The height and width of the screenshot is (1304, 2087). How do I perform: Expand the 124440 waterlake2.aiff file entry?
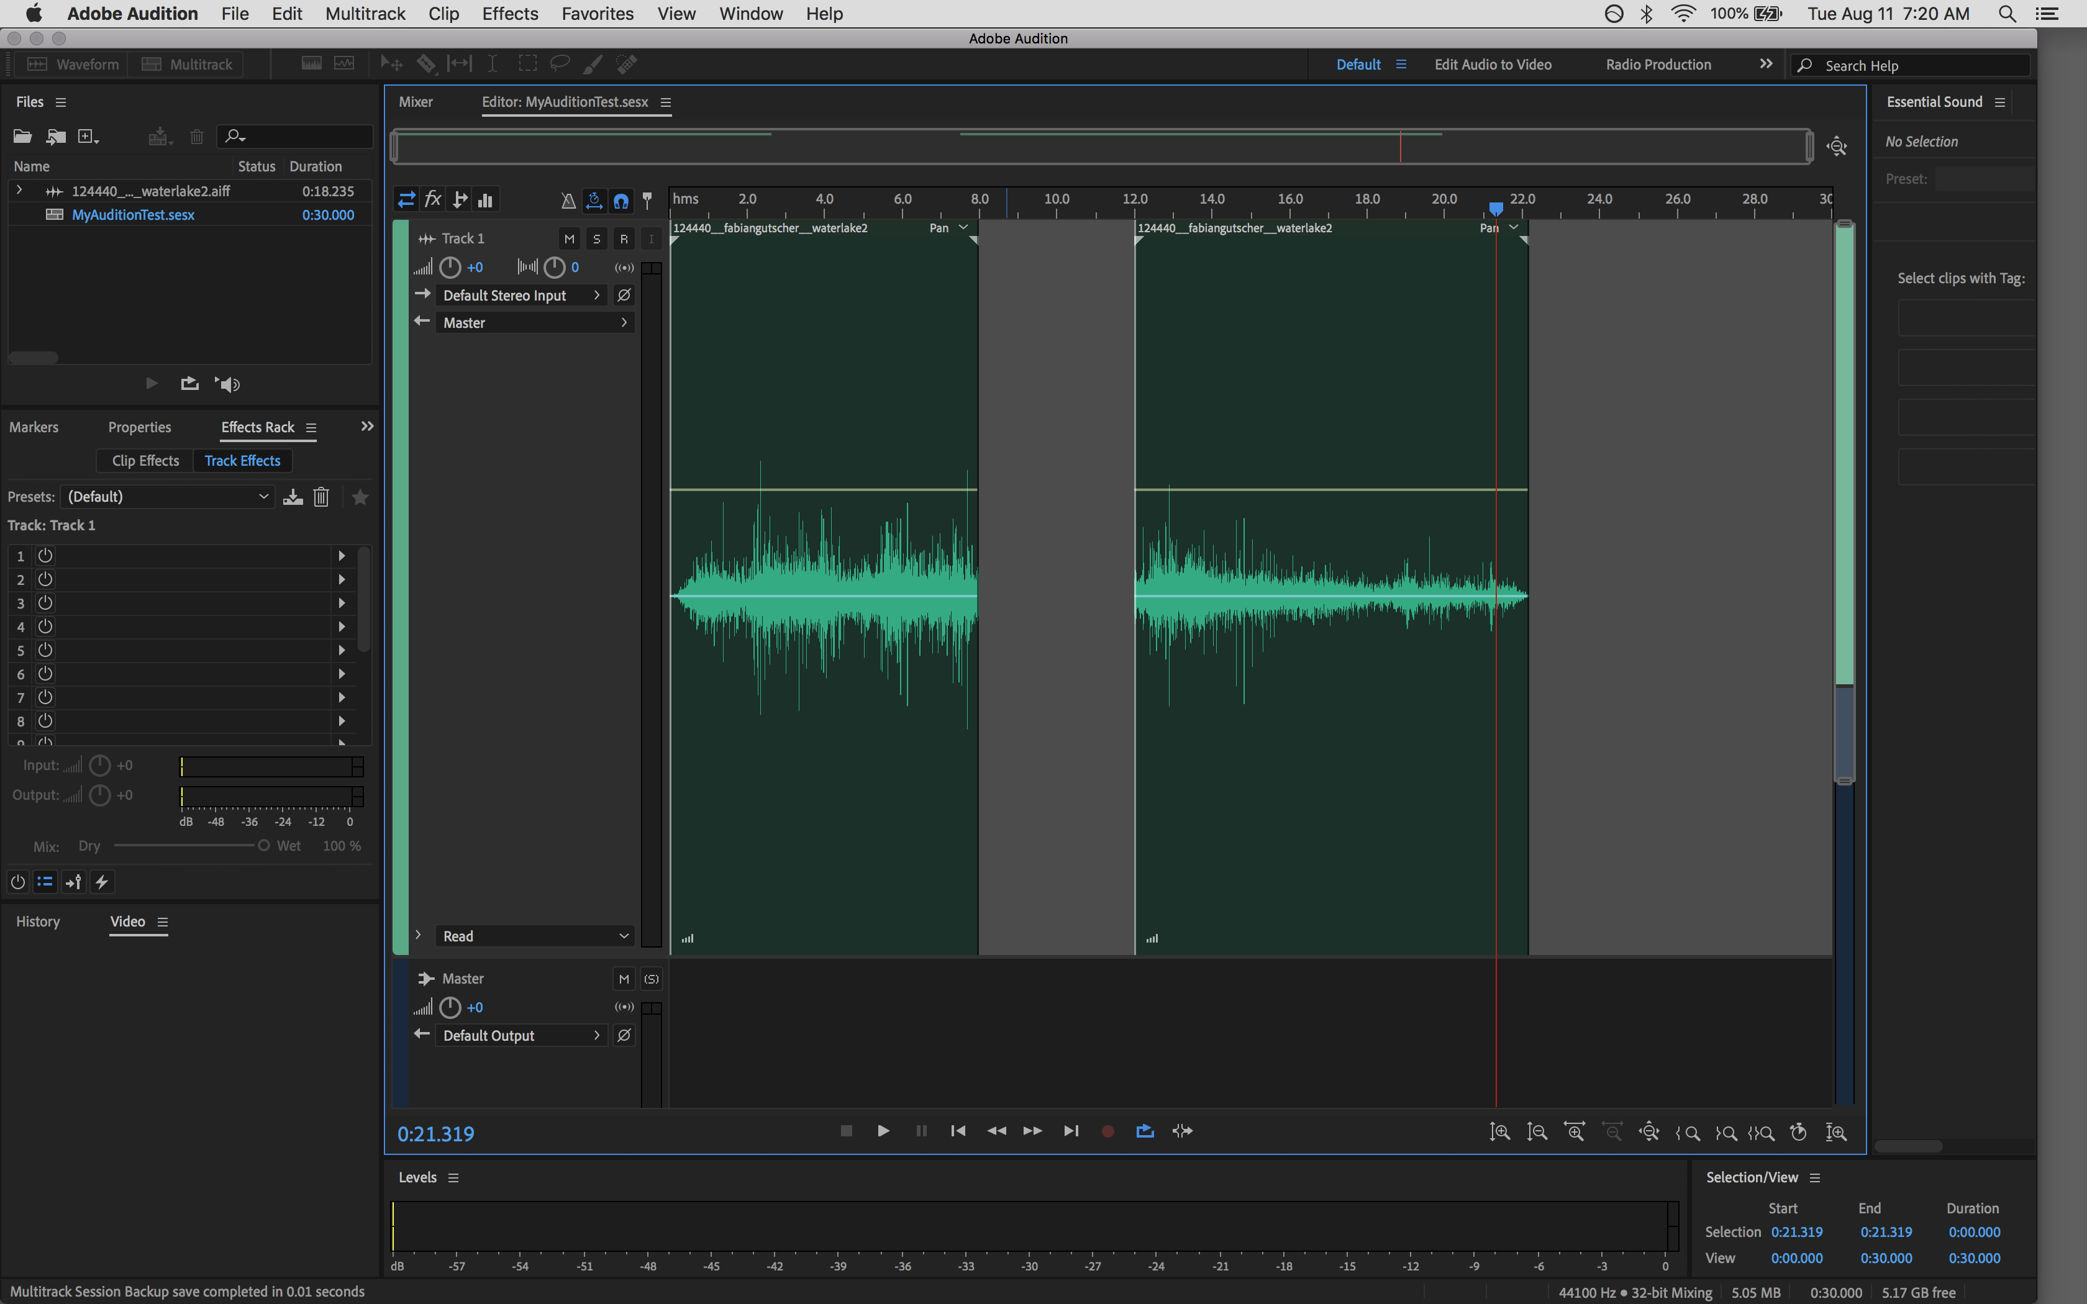(19, 191)
